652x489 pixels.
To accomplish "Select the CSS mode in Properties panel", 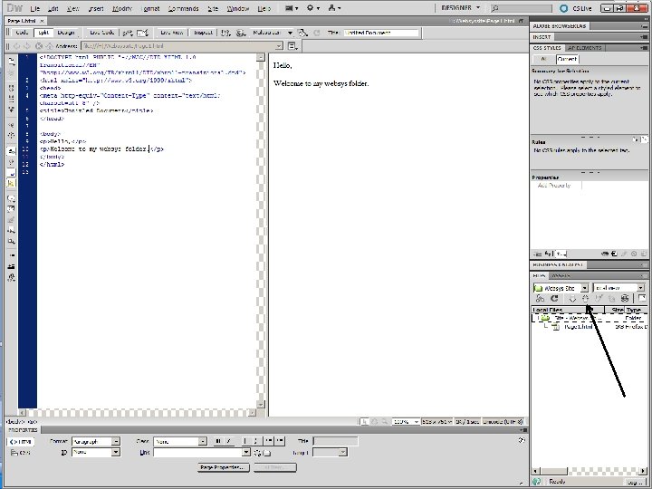I will (20, 452).
